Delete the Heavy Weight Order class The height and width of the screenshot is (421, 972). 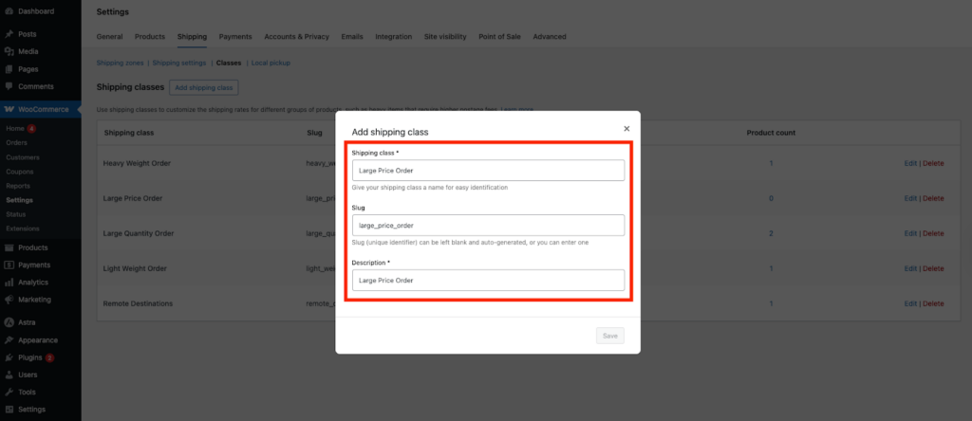coord(933,163)
